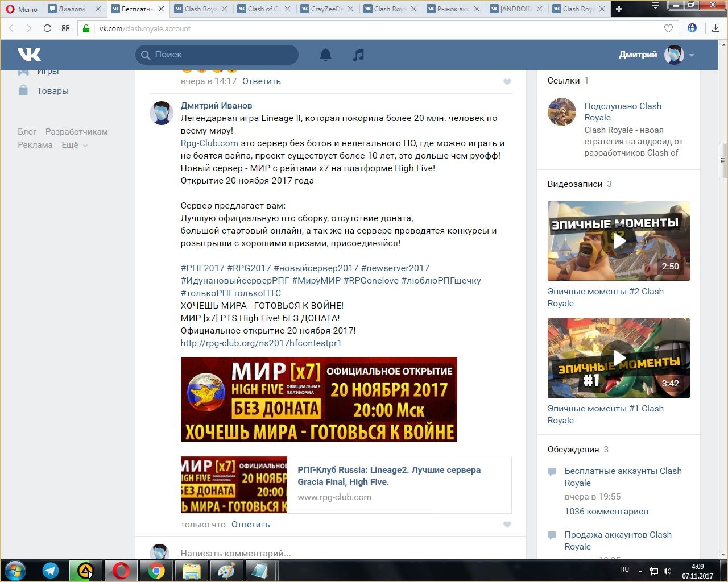Open Opera speed dial grid icon

pos(65,28)
